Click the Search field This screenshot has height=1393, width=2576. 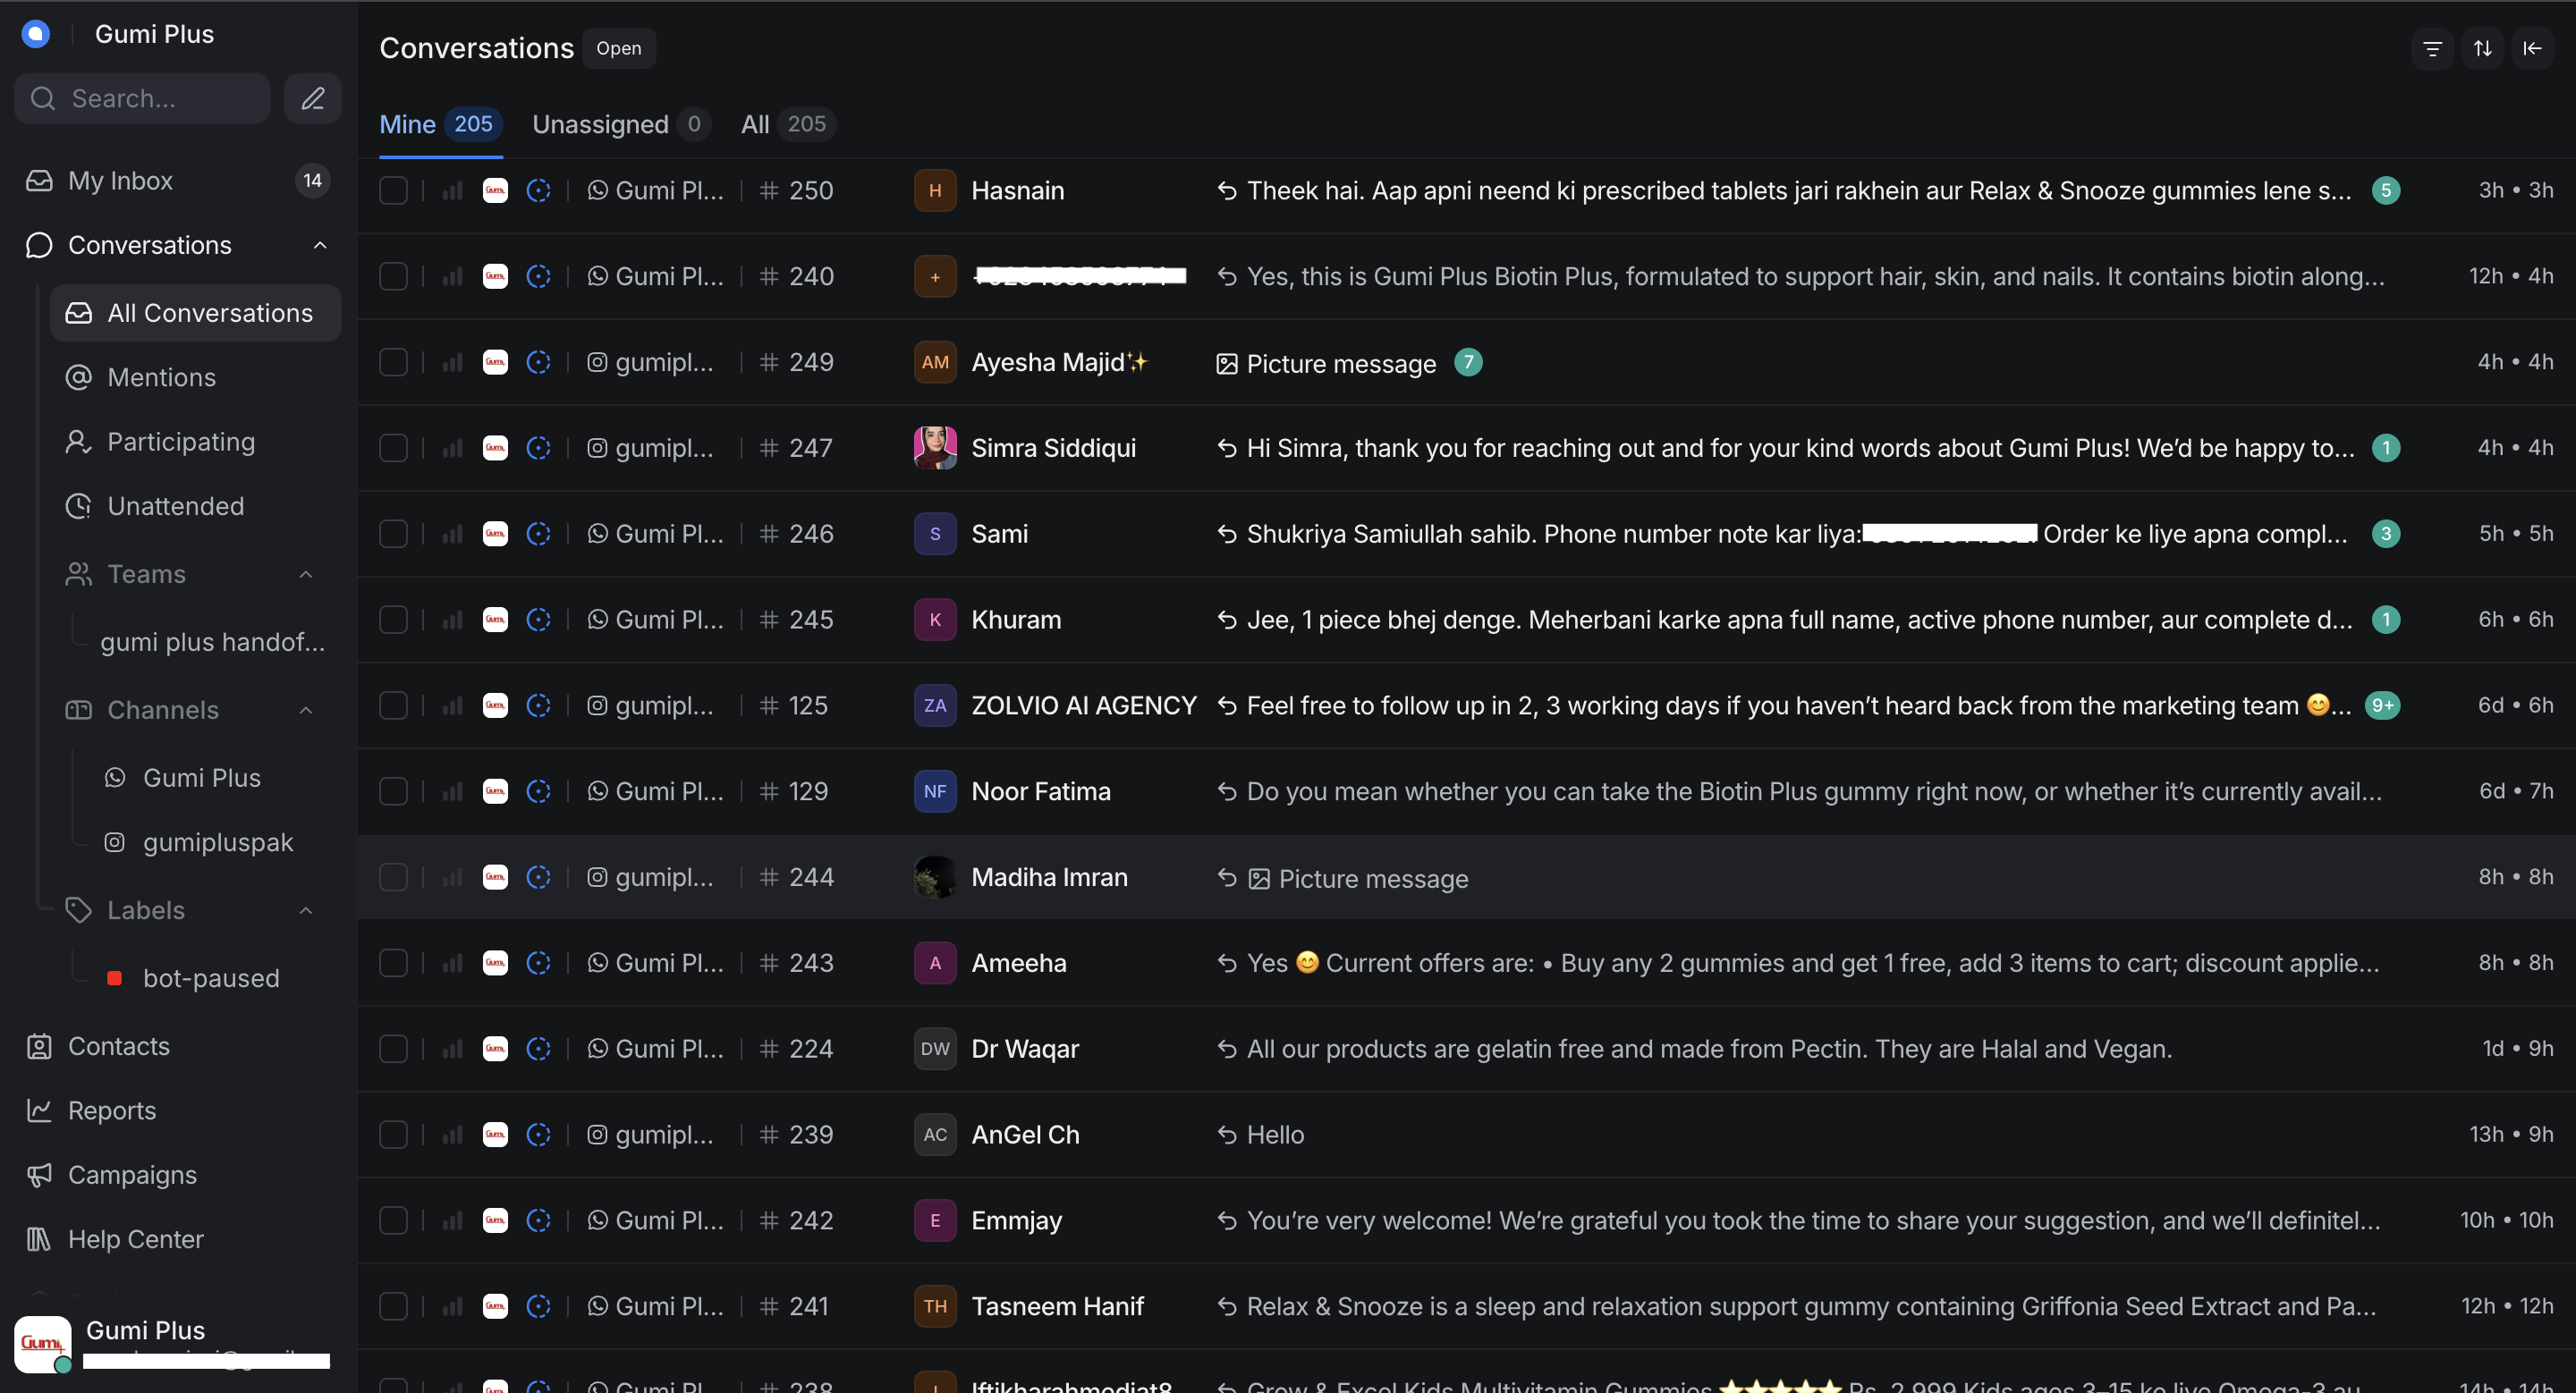coord(142,98)
